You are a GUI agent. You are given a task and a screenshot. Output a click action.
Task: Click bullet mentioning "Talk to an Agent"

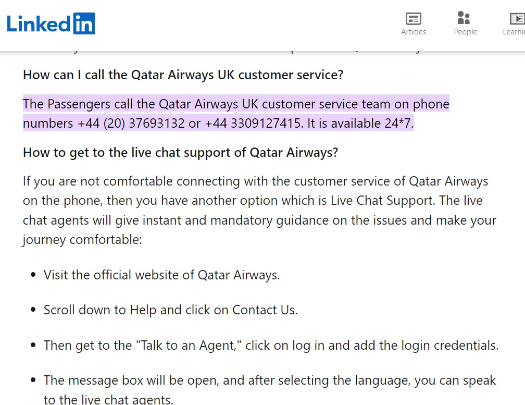click(271, 346)
